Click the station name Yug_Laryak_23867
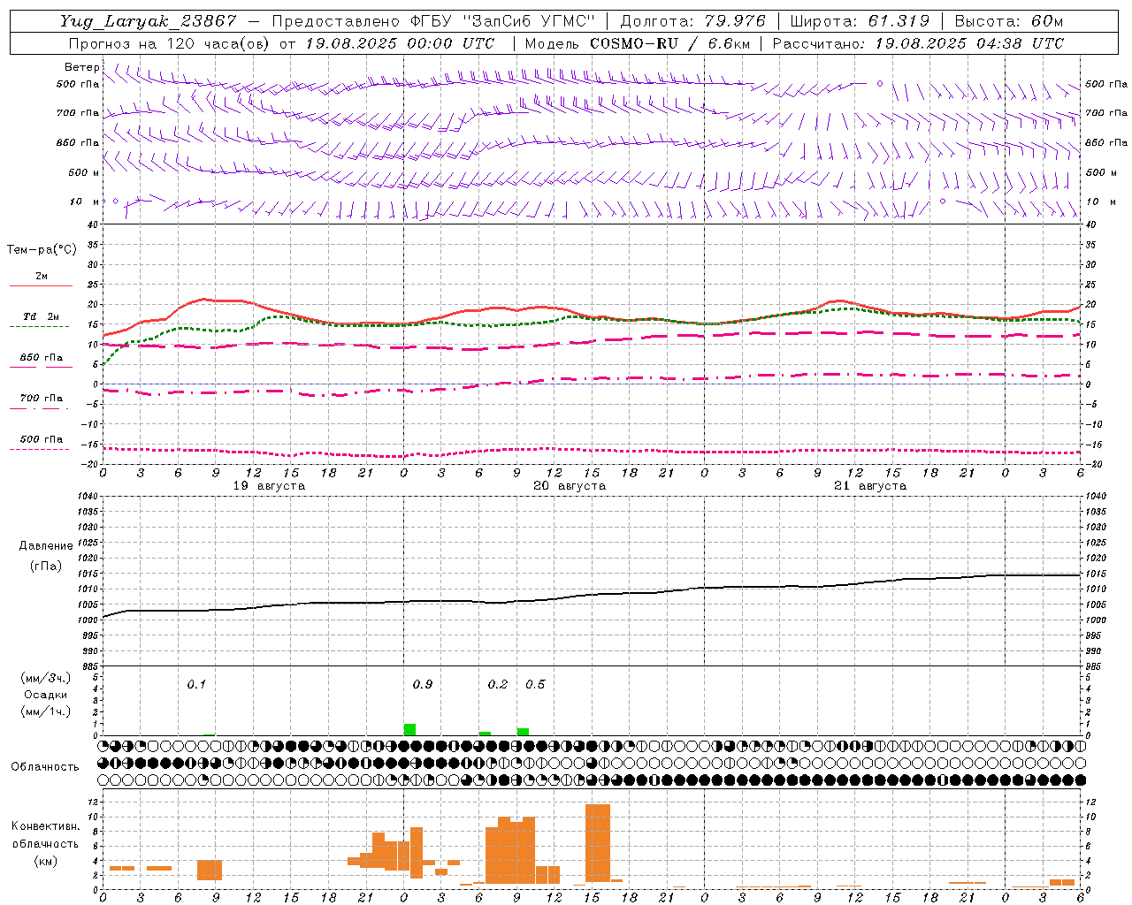 (x=149, y=21)
